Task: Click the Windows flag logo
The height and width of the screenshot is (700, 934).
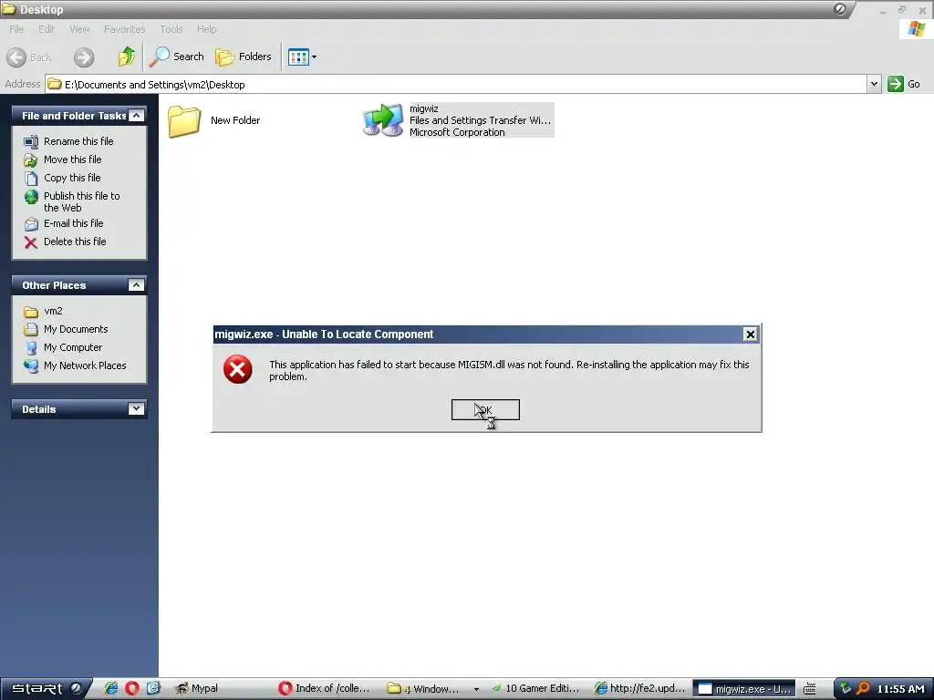Action: point(916,29)
